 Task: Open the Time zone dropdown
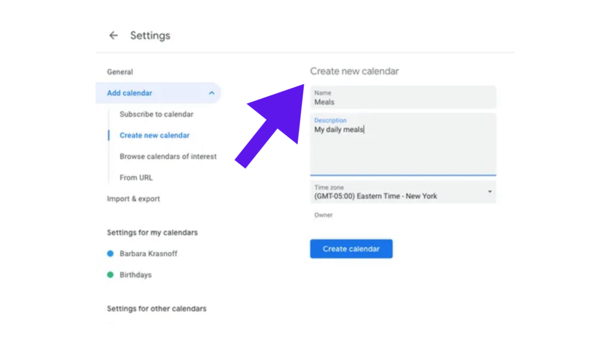click(403, 192)
